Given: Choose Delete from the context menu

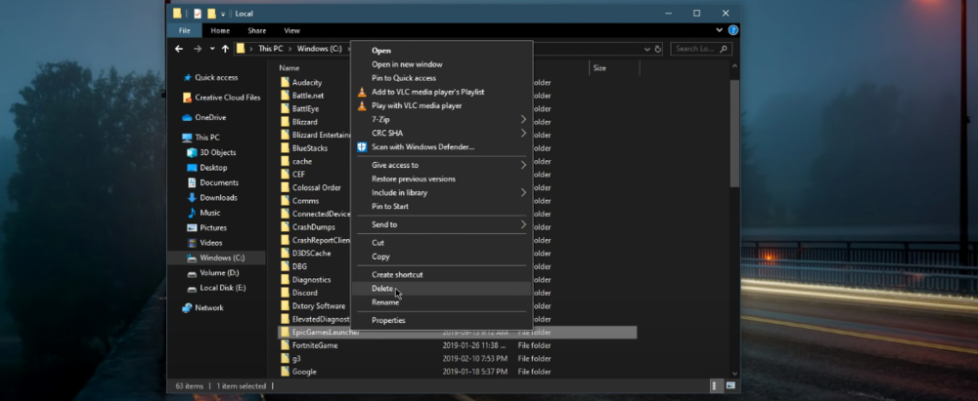Looking at the screenshot, I should click(x=382, y=289).
